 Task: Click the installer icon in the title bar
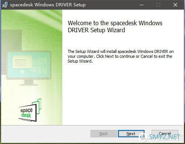pos(5,5)
